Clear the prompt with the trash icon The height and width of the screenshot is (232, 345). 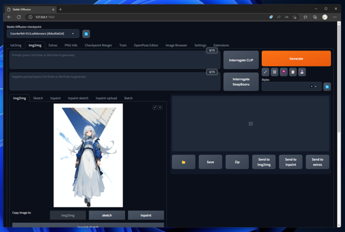pos(275,72)
